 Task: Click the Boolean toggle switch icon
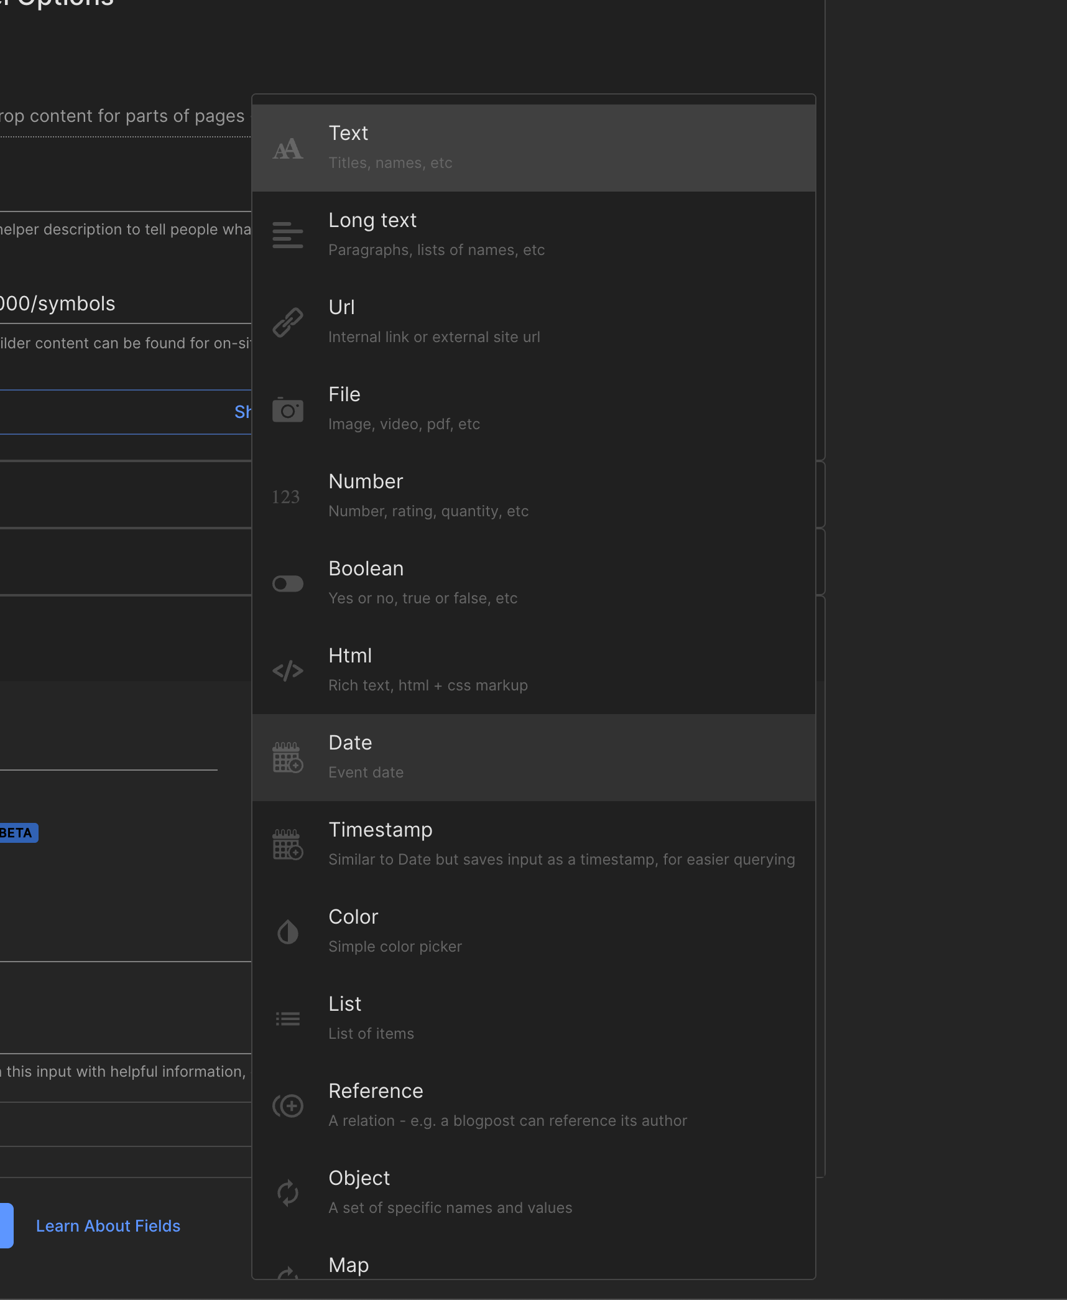pos(288,583)
